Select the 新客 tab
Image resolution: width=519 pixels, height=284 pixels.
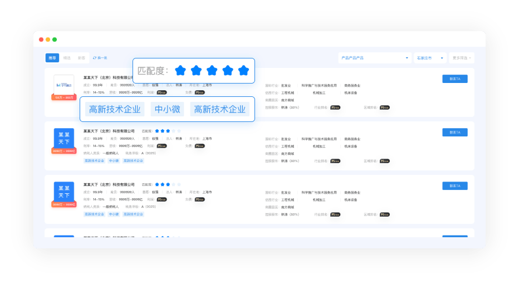[81, 58]
